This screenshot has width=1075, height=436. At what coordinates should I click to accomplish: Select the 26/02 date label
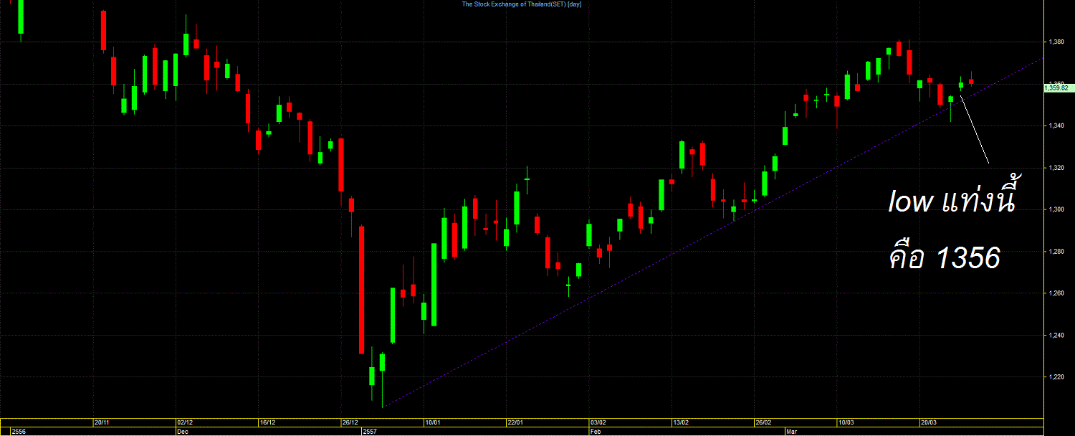[x=763, y=422]
